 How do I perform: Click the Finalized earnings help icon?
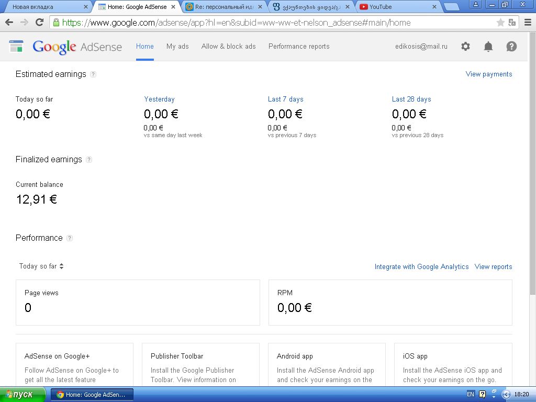tap(89, 160)
